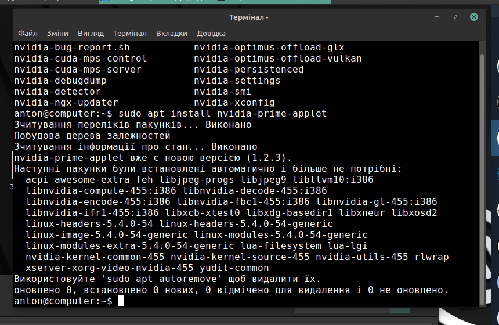Click the package libxdg-basedir1
Screen dimensions: 499x325
[x=290, y=213]
